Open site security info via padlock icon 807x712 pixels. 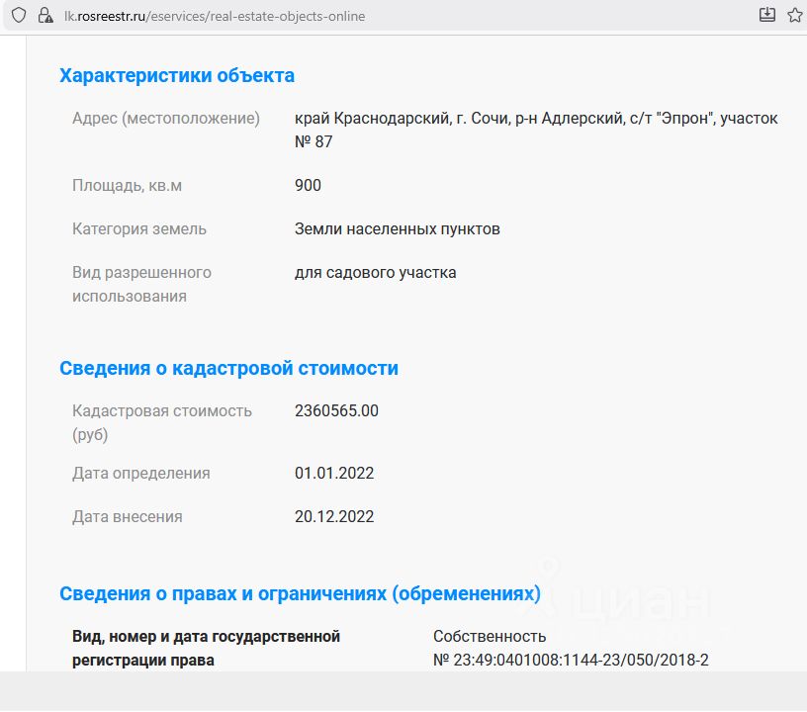pos(44,16)
